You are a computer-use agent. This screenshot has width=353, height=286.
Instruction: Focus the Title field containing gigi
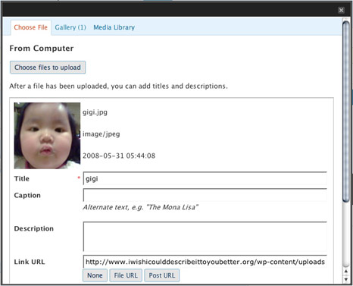(205, 178)
